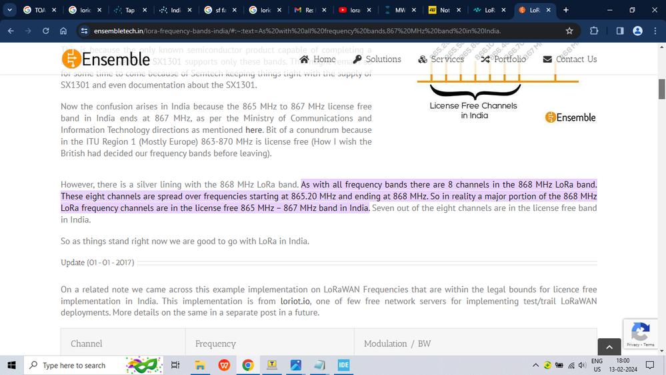Open the tab search dropdown arrow
The height and width of the screenshot is (375, 666).
9,10
